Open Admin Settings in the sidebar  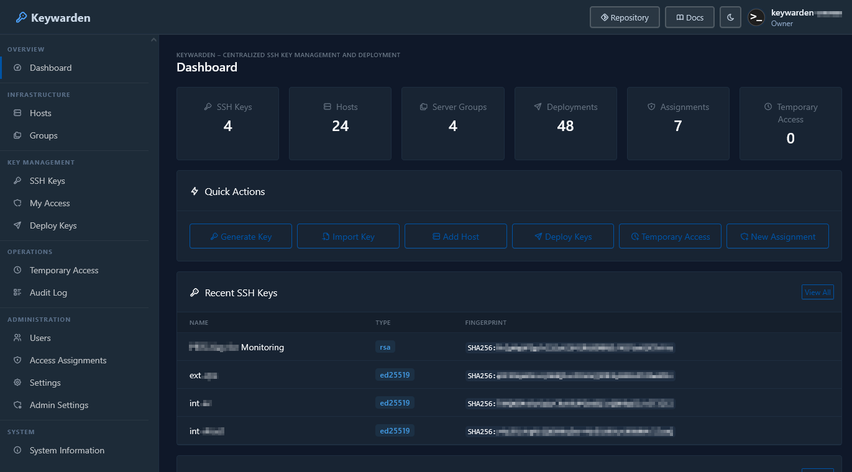(75, 405)
